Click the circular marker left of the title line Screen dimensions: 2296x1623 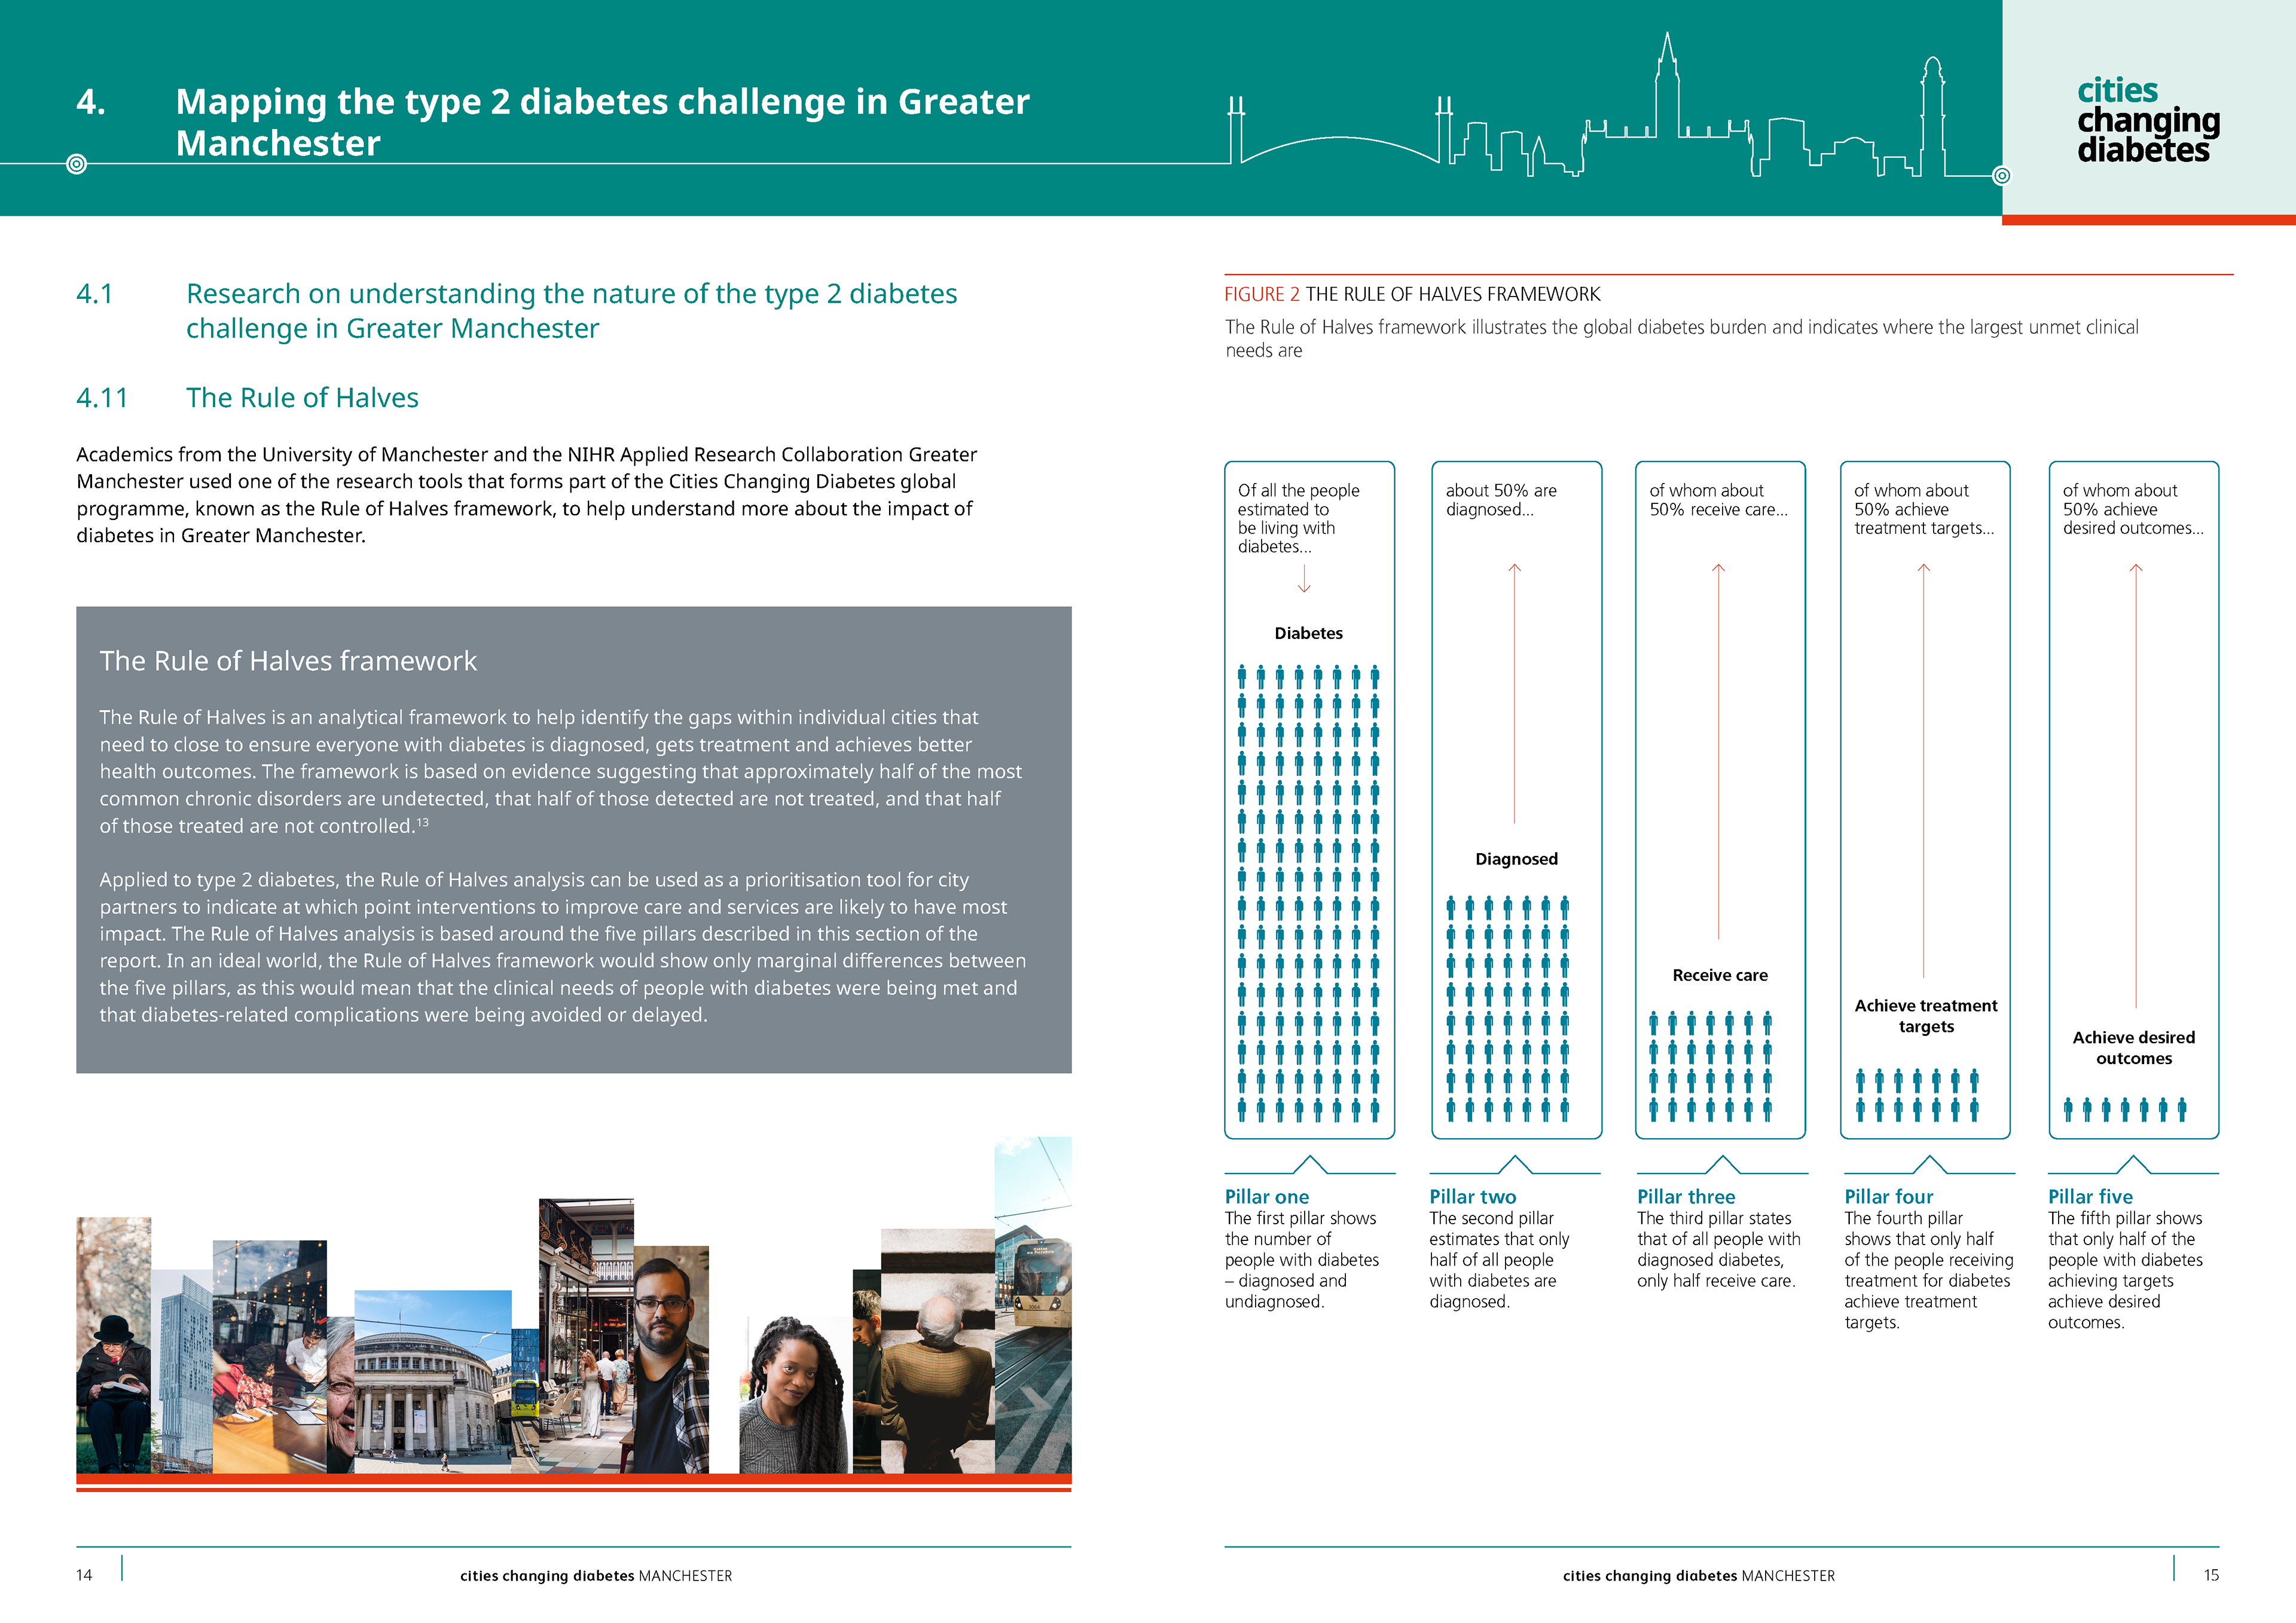tap(77, 164)
